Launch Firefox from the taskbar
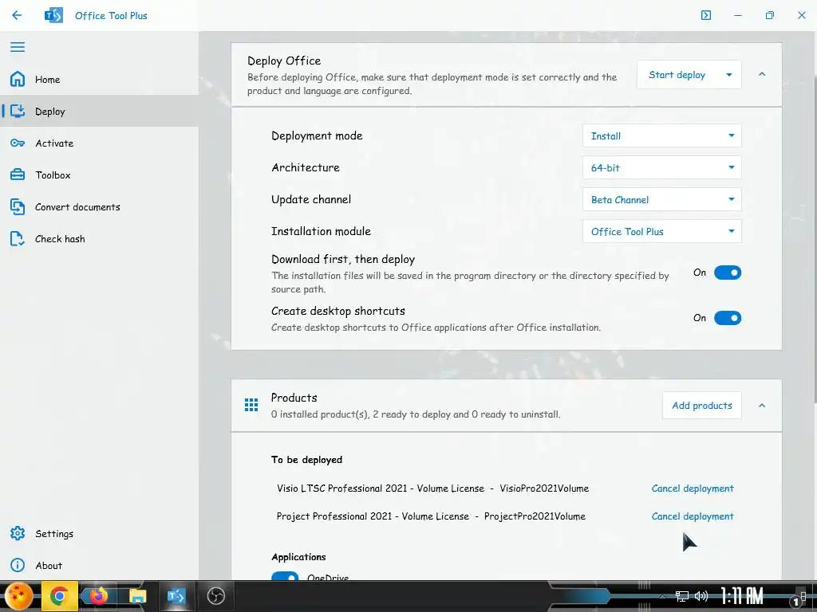This screenshot has height=612, width=817. pos(98,596)
